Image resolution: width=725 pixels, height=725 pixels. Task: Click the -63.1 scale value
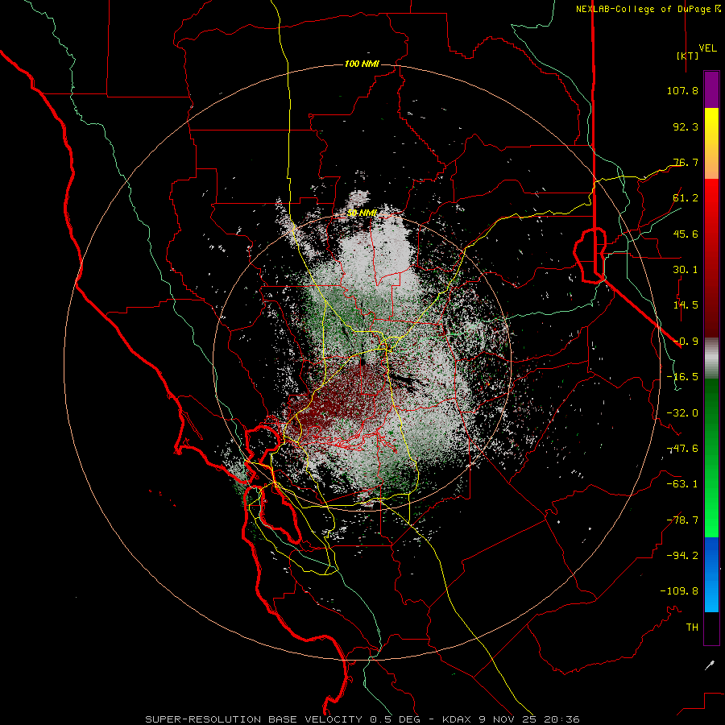pos(682,484)
